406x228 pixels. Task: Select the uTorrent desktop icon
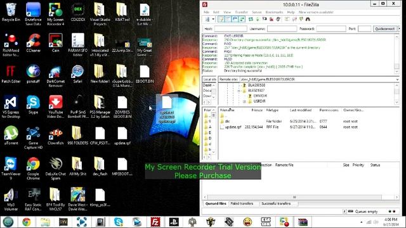[x=11, y=136]
